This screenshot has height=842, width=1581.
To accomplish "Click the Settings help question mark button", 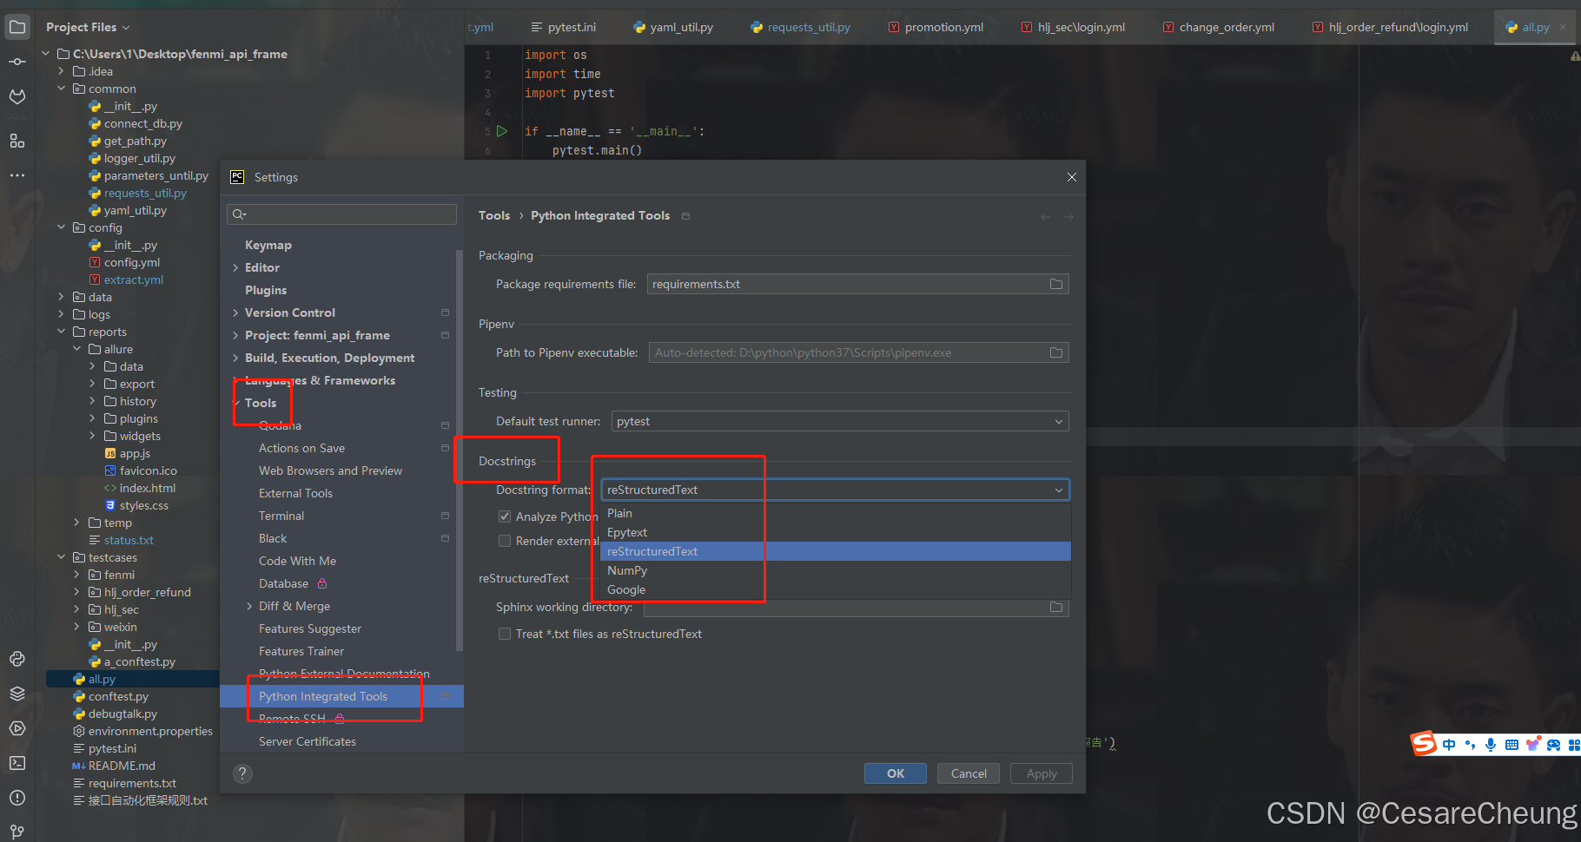I will pos(243,773).
